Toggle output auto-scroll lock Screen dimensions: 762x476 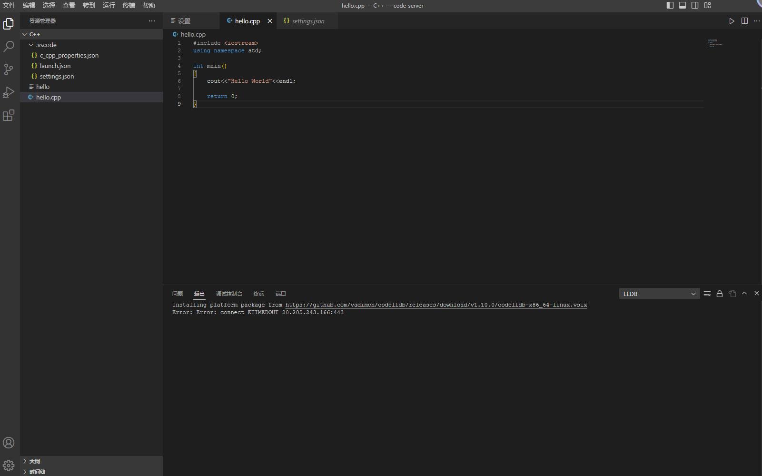[x=720, y=294]
